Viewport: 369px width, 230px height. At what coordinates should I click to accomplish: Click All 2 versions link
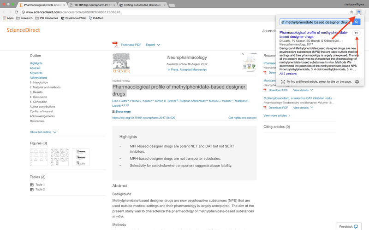[289, 74]
